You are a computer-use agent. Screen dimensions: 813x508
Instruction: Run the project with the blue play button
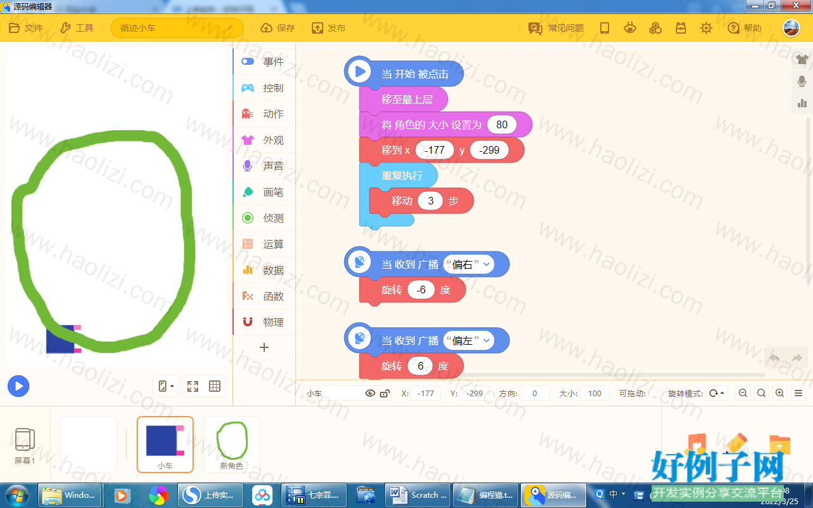18,385
